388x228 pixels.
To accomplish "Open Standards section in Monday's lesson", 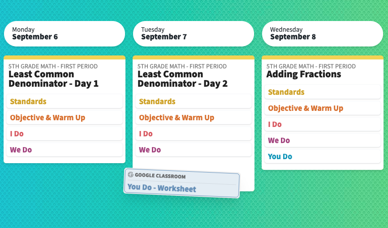I will coord(65,101).
